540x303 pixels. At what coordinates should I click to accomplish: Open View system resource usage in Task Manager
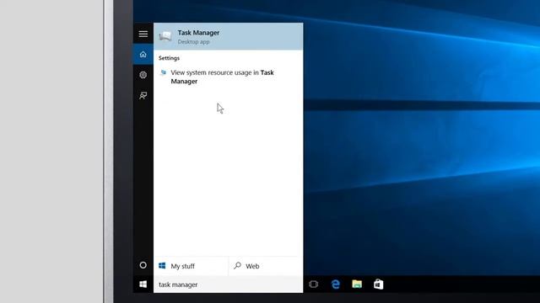[x=229, y=77]
